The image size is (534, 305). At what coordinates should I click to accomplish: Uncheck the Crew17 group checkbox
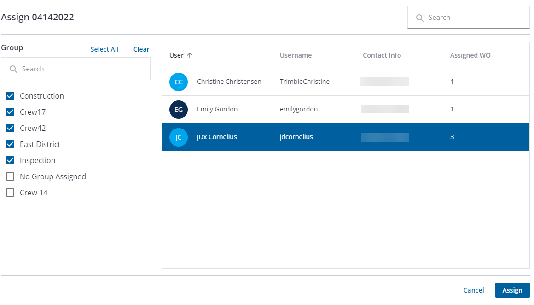click(10, 112)
